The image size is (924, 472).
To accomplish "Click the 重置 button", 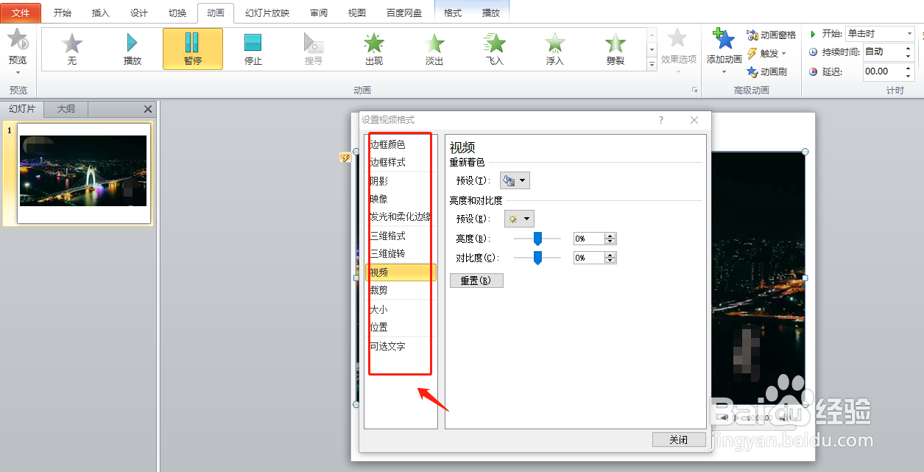I will point(476,280).
